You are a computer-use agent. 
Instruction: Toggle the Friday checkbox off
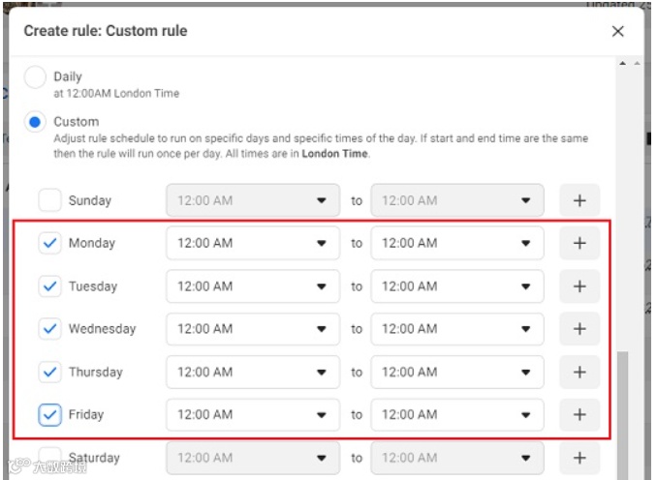point(49,414)
